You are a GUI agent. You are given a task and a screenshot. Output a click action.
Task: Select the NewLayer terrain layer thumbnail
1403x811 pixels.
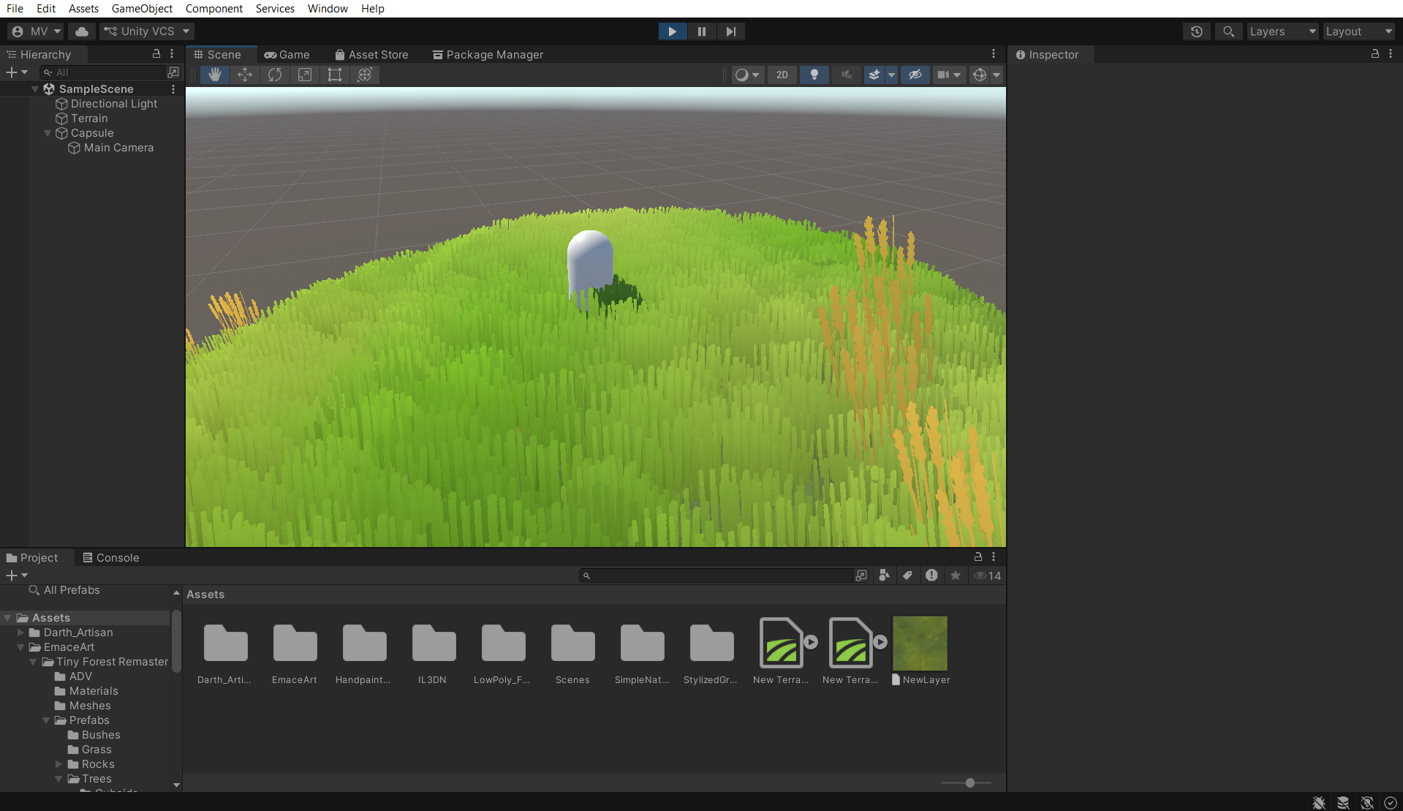click(920, 644)
